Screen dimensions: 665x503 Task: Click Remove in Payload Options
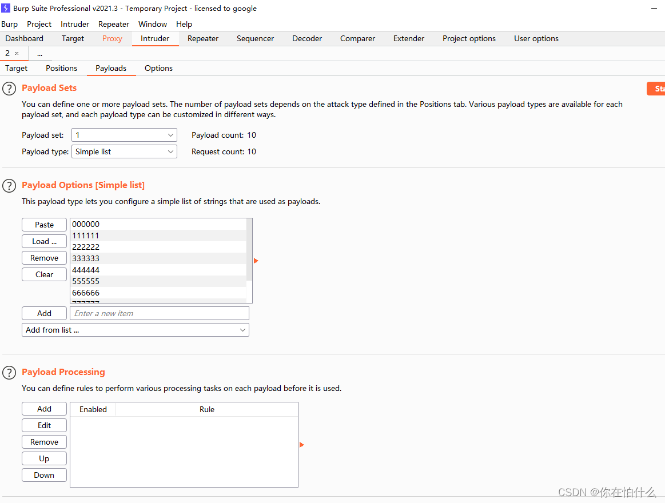44,258
